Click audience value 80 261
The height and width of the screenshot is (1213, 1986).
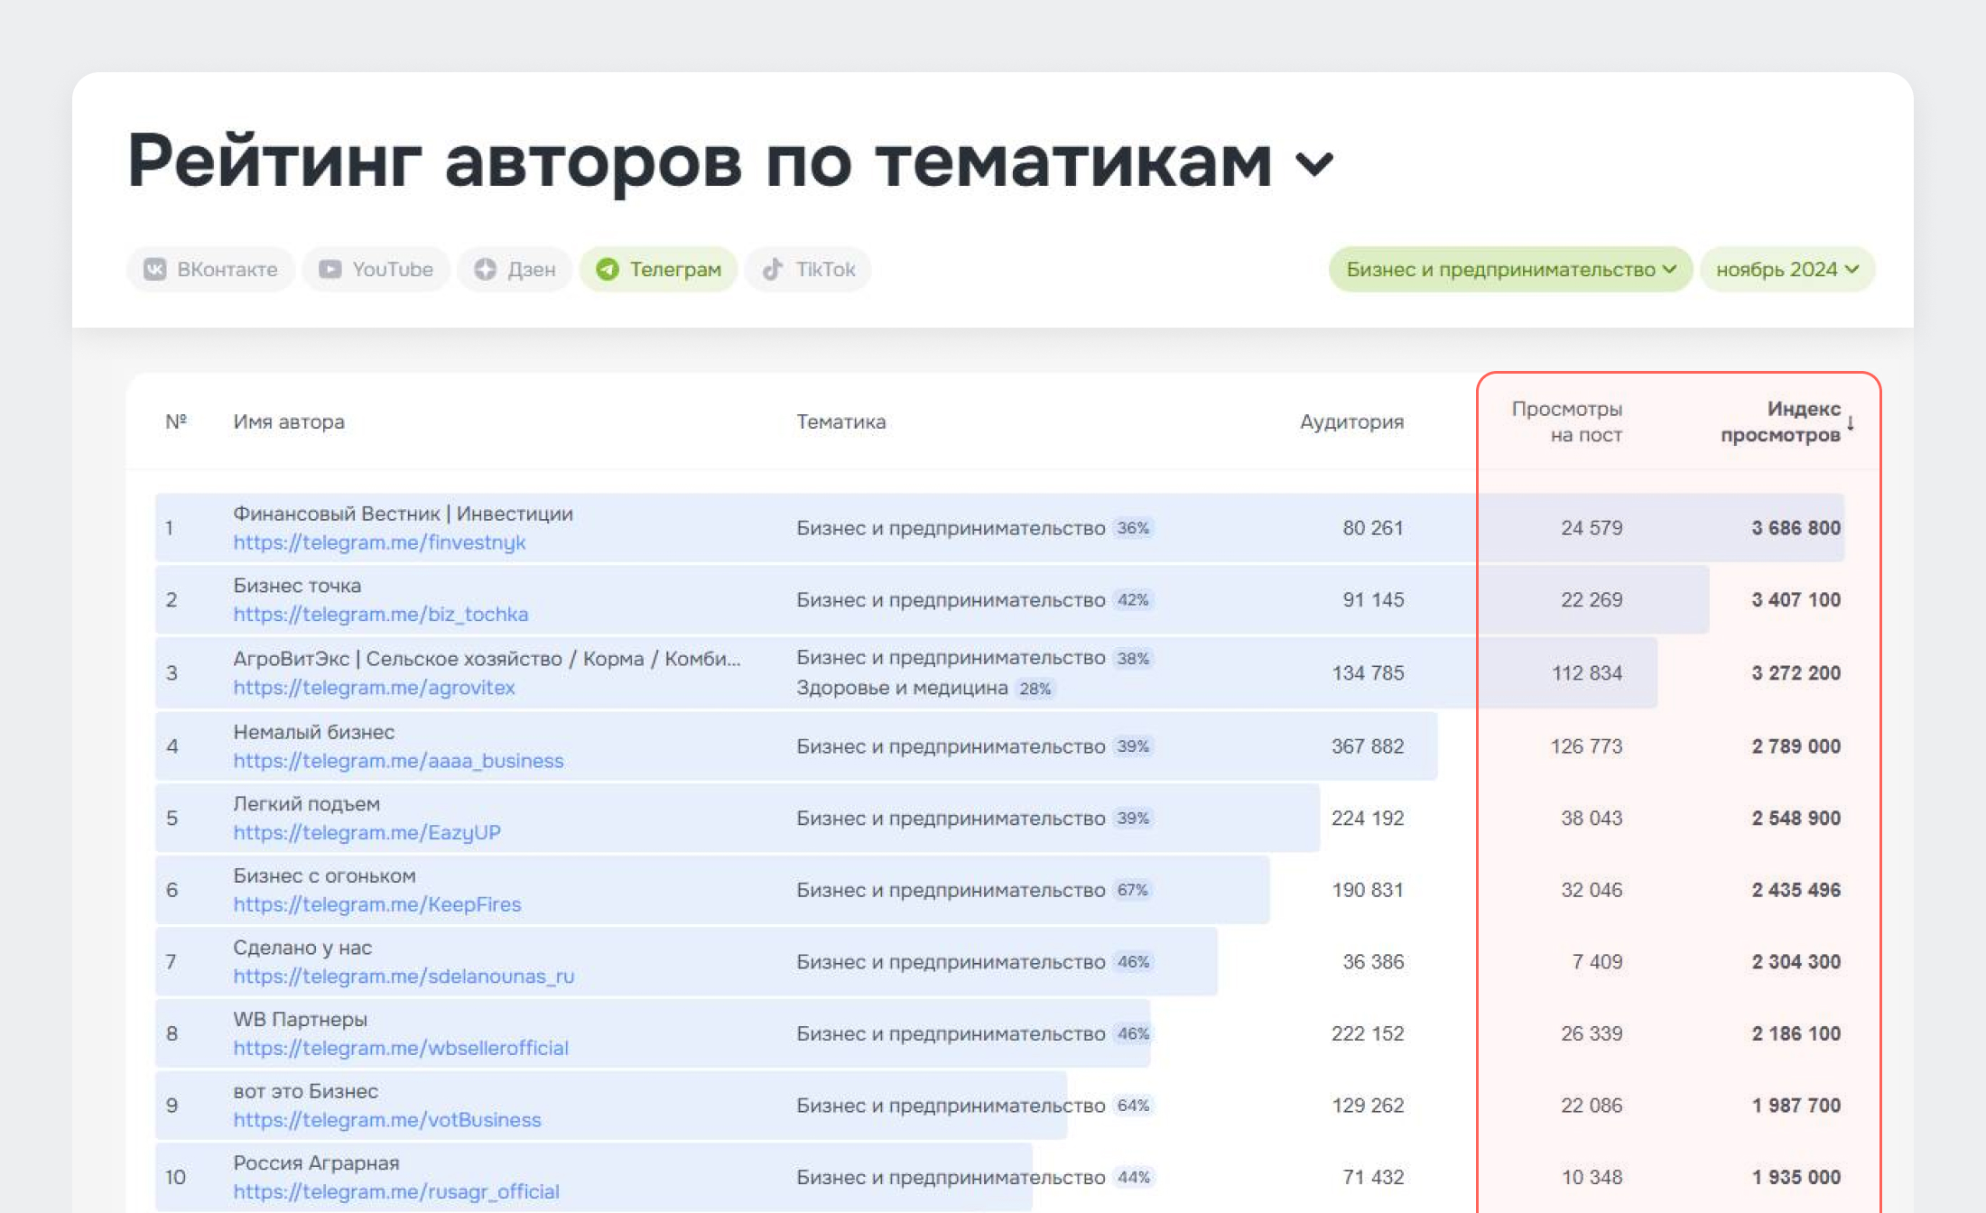(1373, 528)
